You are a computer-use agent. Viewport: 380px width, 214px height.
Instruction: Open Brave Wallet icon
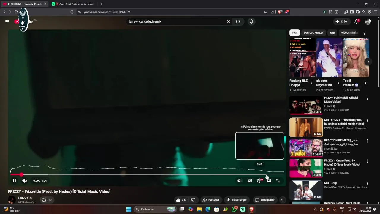pos(358,12)
